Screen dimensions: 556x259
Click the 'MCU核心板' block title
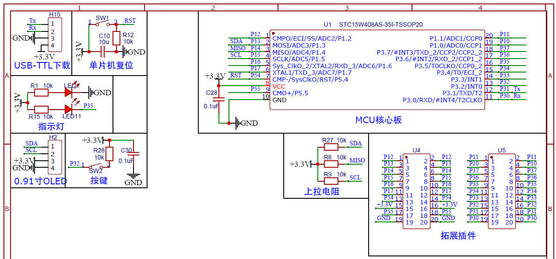(378, 120)
